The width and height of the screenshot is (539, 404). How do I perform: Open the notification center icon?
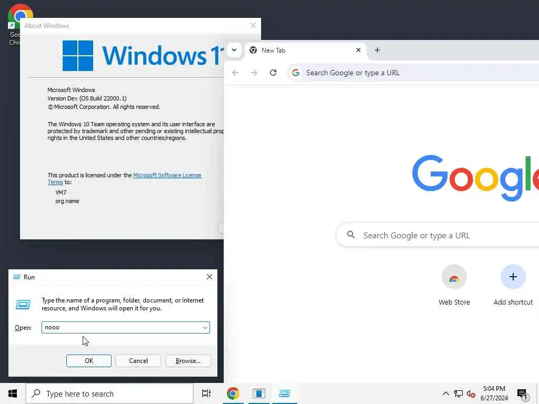click(522, 393)
